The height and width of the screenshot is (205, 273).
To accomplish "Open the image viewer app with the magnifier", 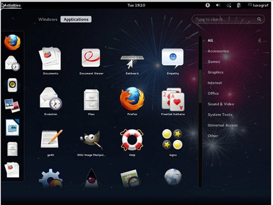I will [131, 178].
